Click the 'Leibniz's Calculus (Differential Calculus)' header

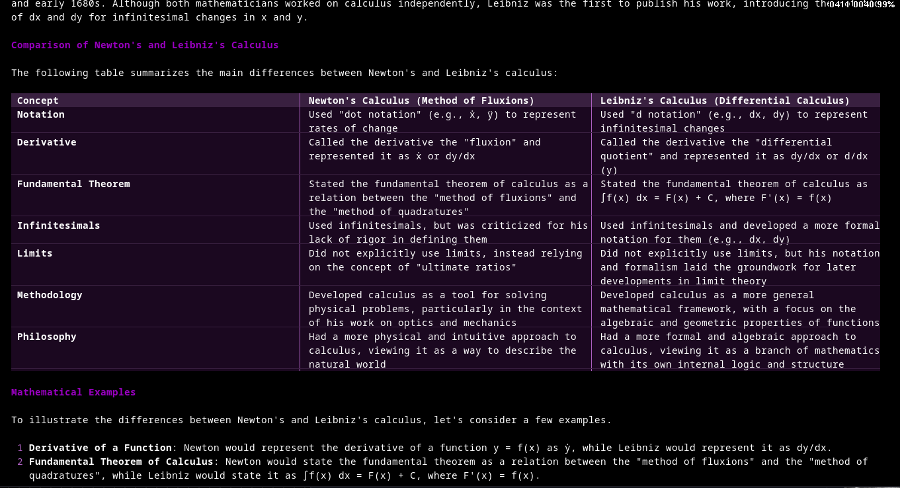point(725,101)
